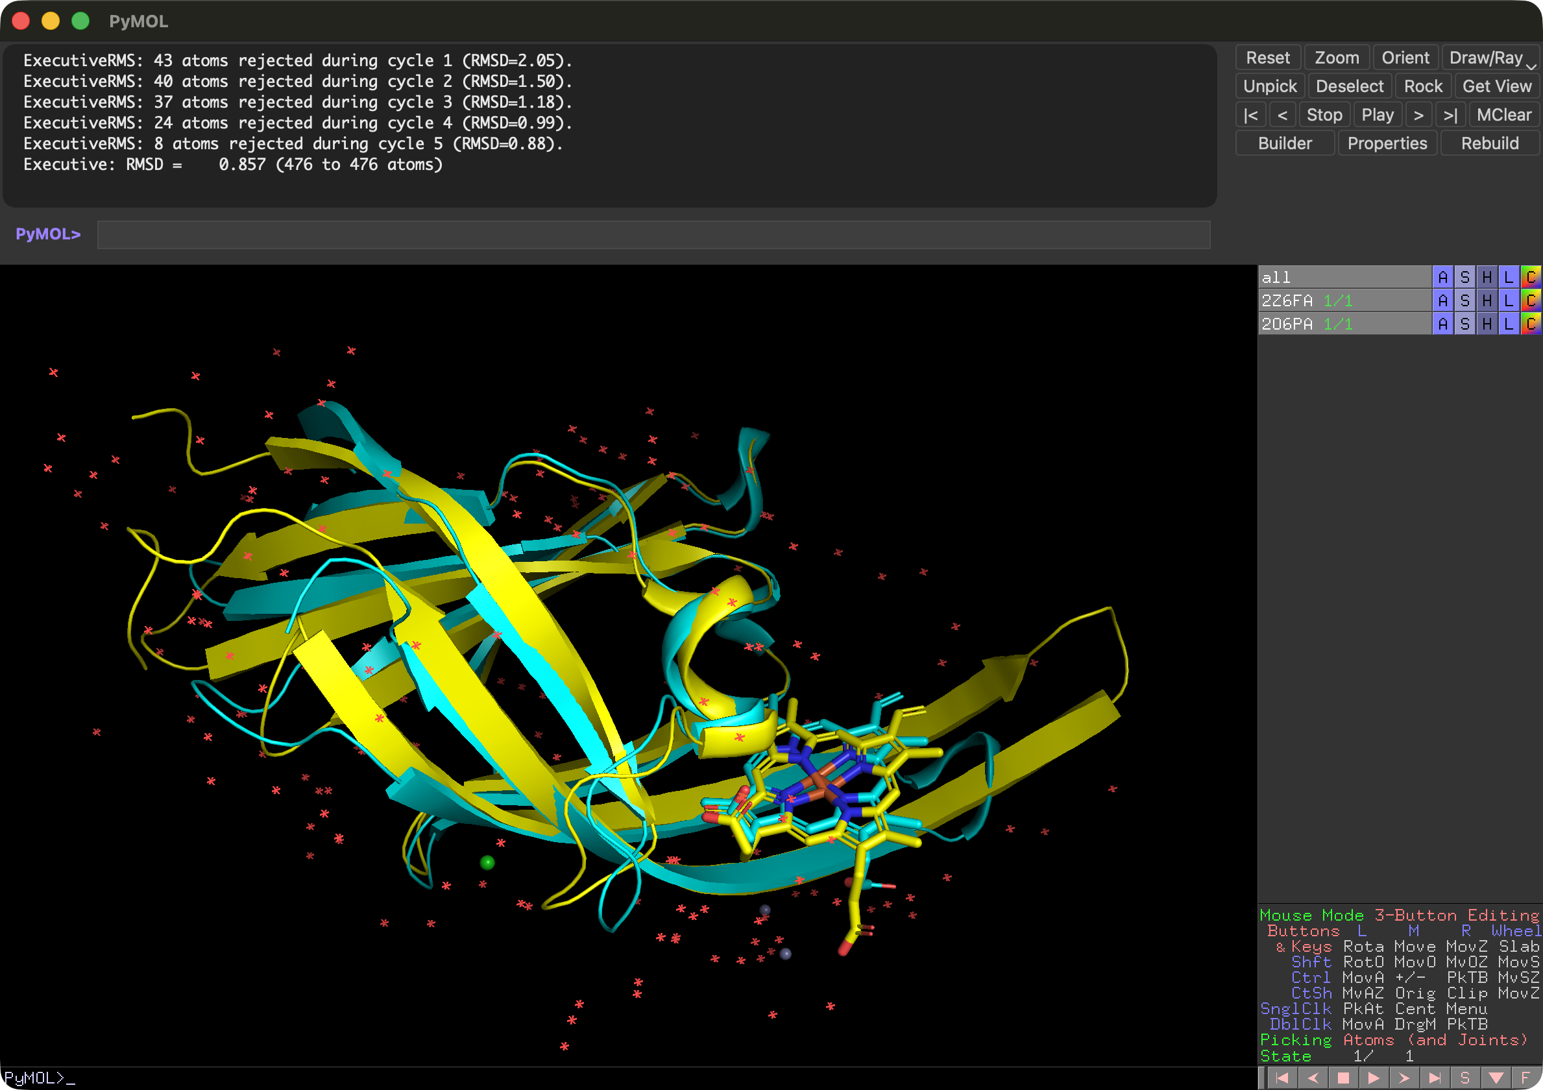Image resolution: width=1543 pixels, height=1090 pixels.
Task: Step forward one frame in bottom playback bar
Action: 1404,1077
